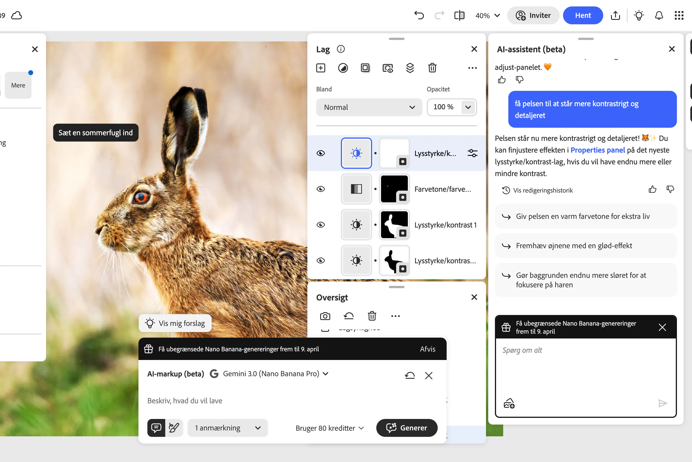This screenshot has height=462, width=692.
Task: Click the add new layer icon
Action: [x=321, y=68]
